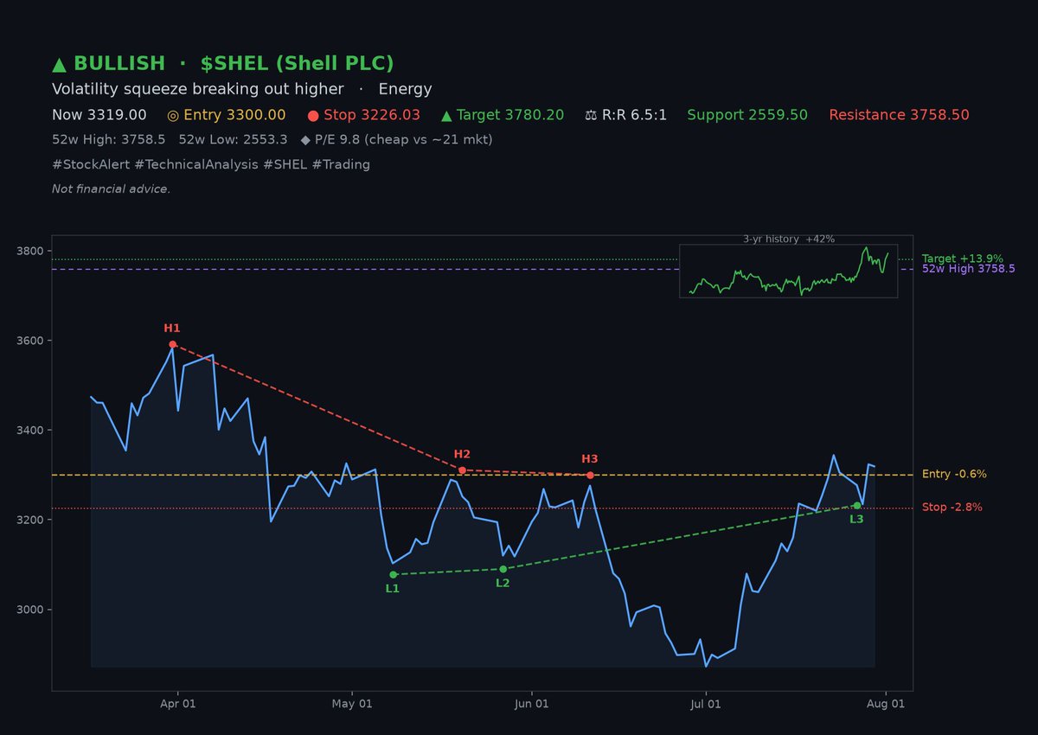Click the green bullish triangle icon in title
This screenshot has width=1038, height=735.
[60, 64]
